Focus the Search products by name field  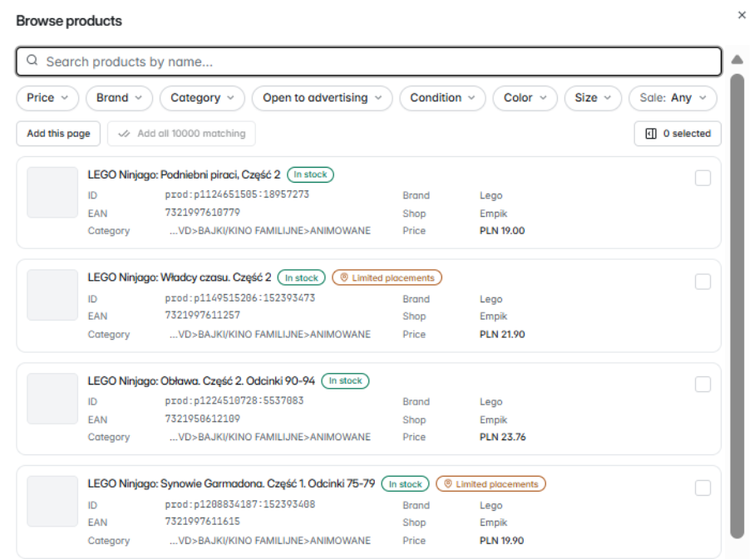point(369,61)
